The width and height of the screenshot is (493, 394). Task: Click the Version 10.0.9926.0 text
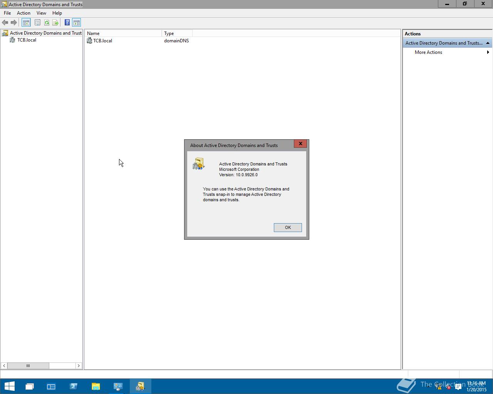(238, 175)
